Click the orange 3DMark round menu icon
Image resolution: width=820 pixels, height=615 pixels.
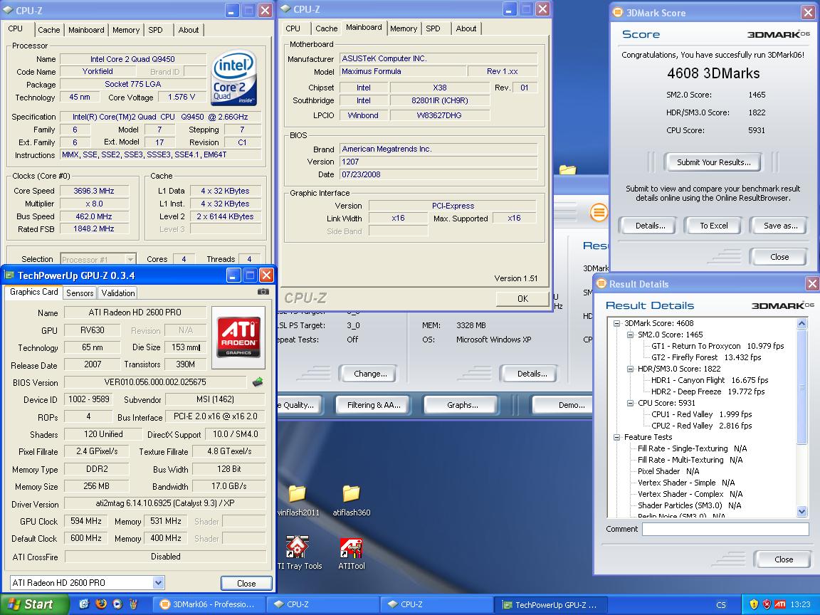click(598, 212)
